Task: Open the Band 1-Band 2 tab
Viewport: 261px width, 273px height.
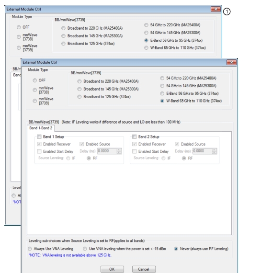Action: (x=41, y=128)
